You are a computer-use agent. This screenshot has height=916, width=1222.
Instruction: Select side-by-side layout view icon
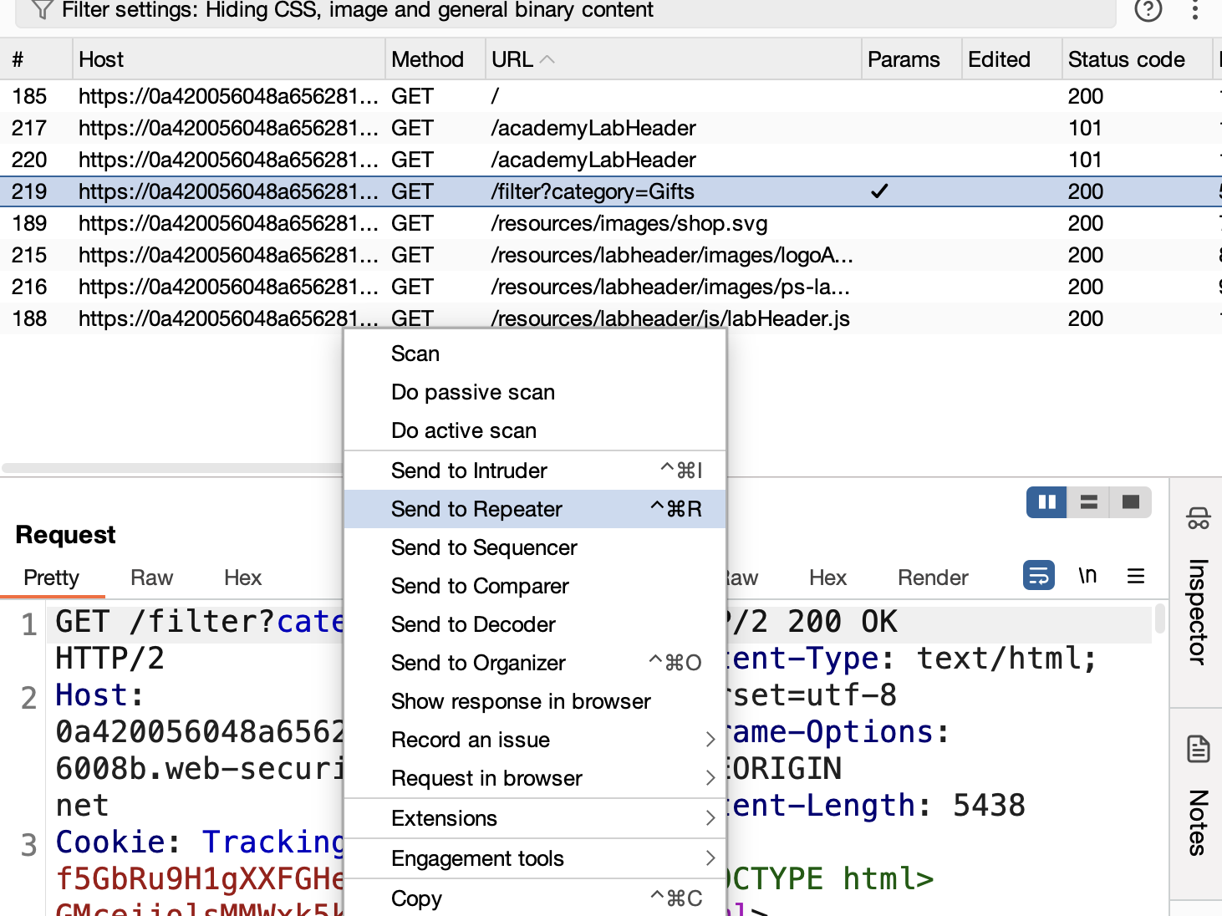pos(1046,502)
